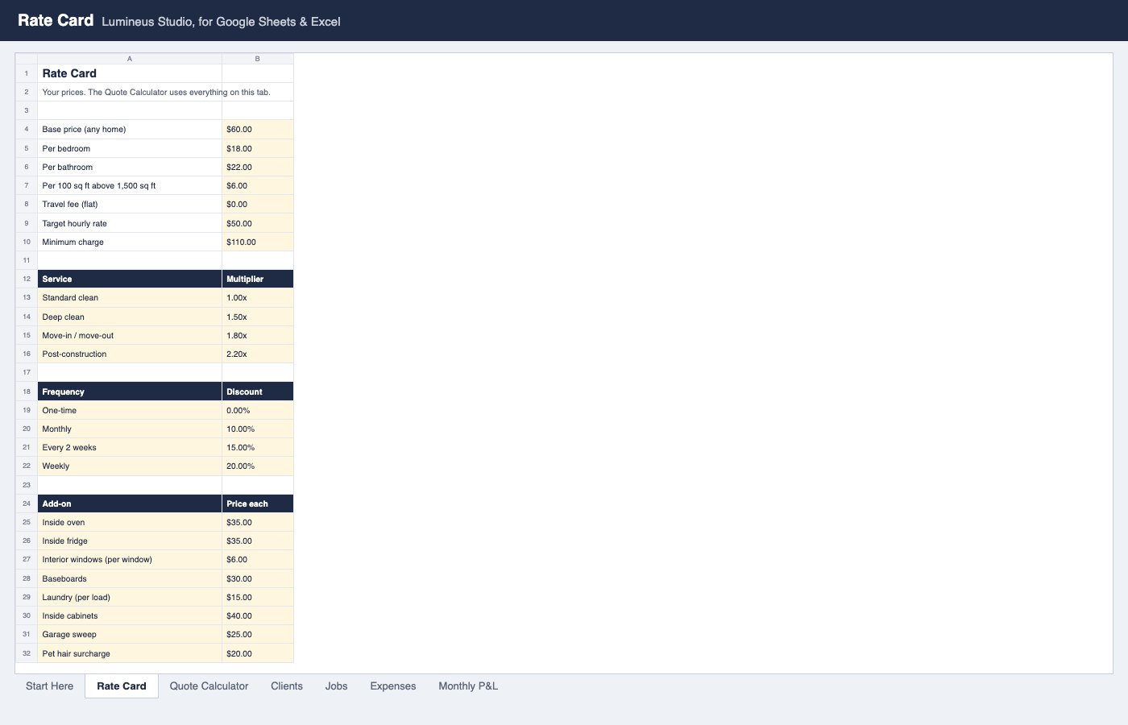The width and height of the screenshot is (1128, 725).
Task: Select Interior windows (per window) cell
Action: (130, 559)
